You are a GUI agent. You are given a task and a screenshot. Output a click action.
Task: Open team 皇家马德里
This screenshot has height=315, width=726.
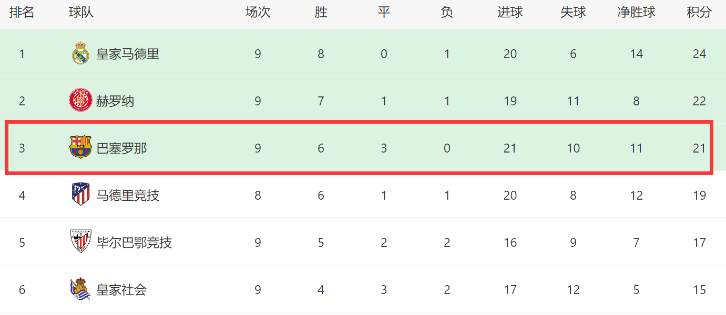coord(128,54)
